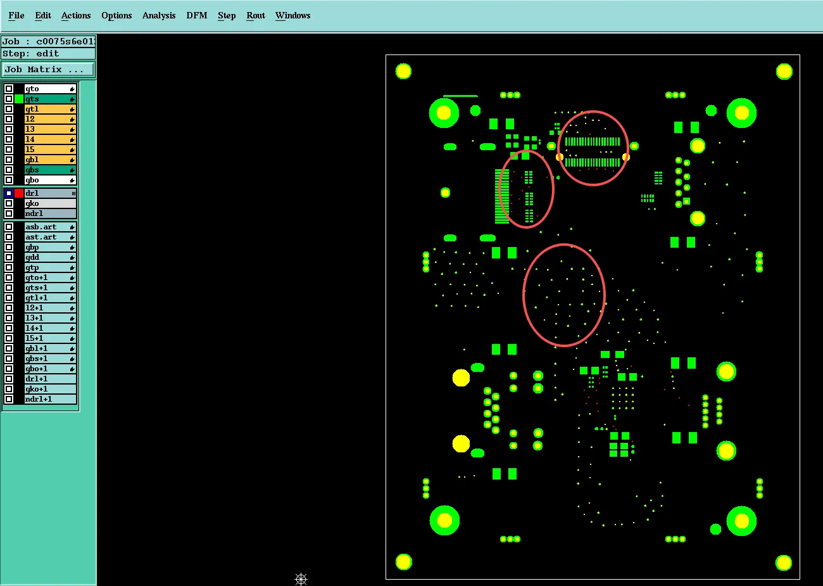Image resolution: width=823 pixels, height=586 pixels.
Task: Tick the checkbox for the gbo+1 layer
Action: [9, 369]
